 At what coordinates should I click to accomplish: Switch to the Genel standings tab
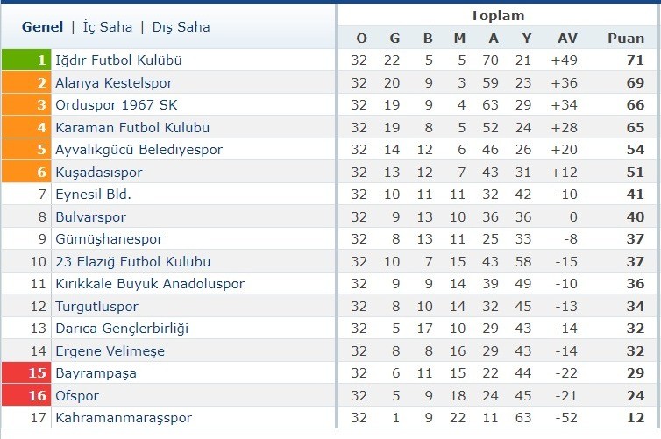(x=42, y=27)
